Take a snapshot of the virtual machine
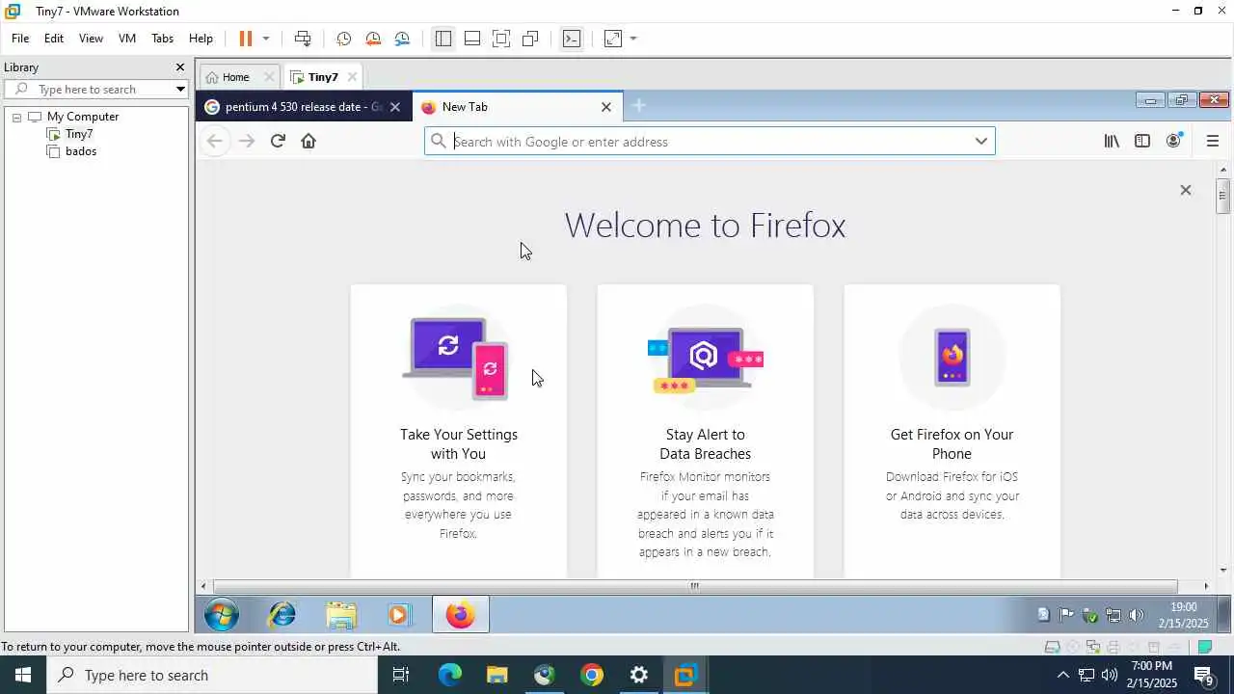The image size is (1234, 694). click(x=343, y=39)
